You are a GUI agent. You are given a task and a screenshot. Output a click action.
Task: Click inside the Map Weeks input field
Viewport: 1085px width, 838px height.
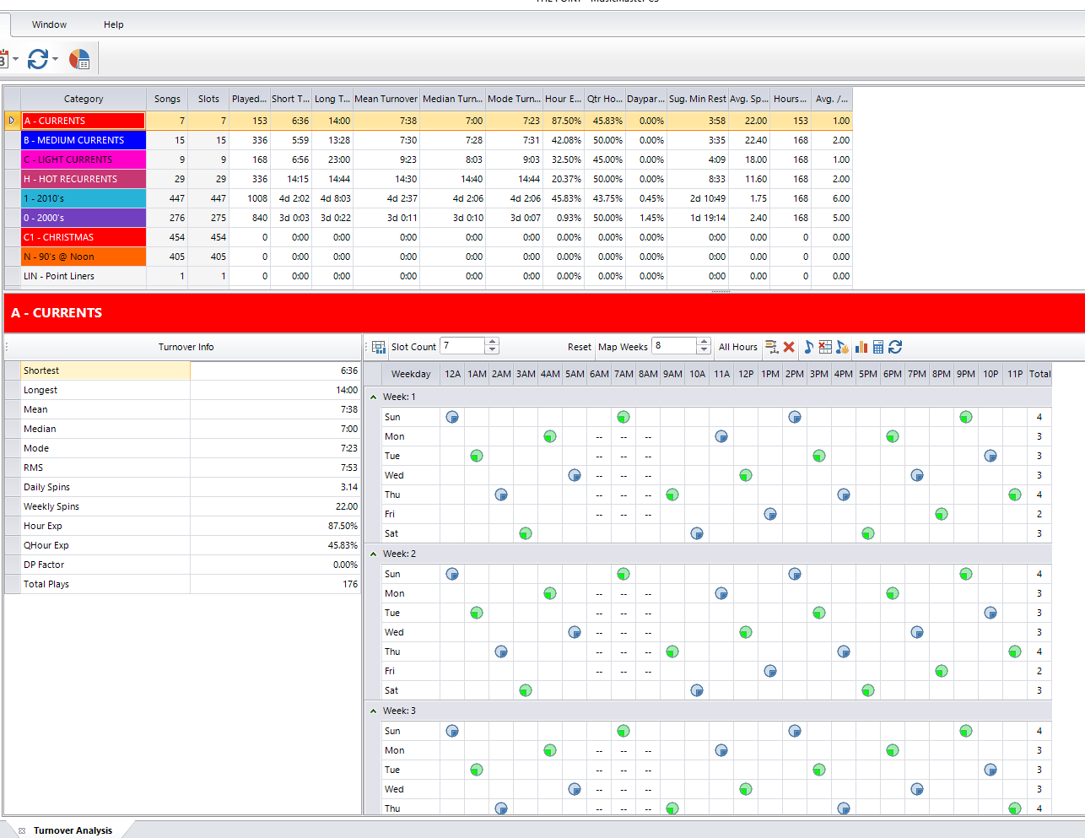click(x=674, y=346)
